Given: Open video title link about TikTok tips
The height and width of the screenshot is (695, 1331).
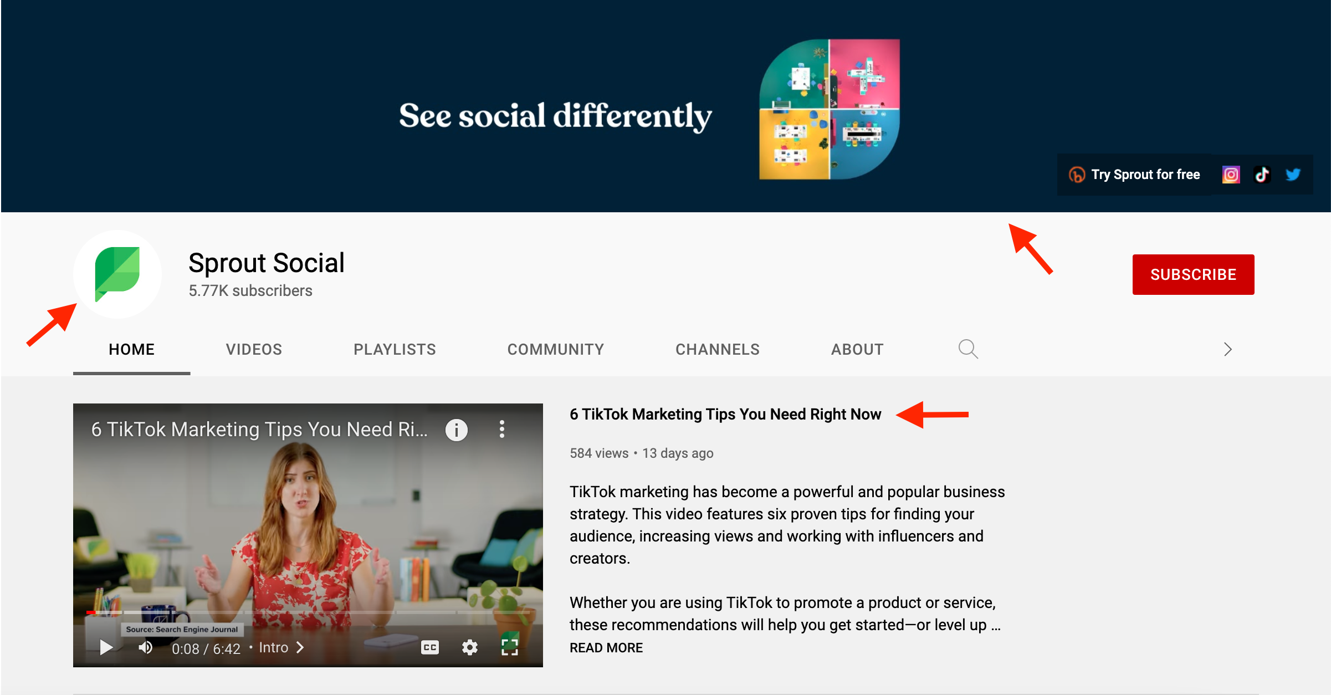Looking at the screenshot, I should tap(725, 414).
